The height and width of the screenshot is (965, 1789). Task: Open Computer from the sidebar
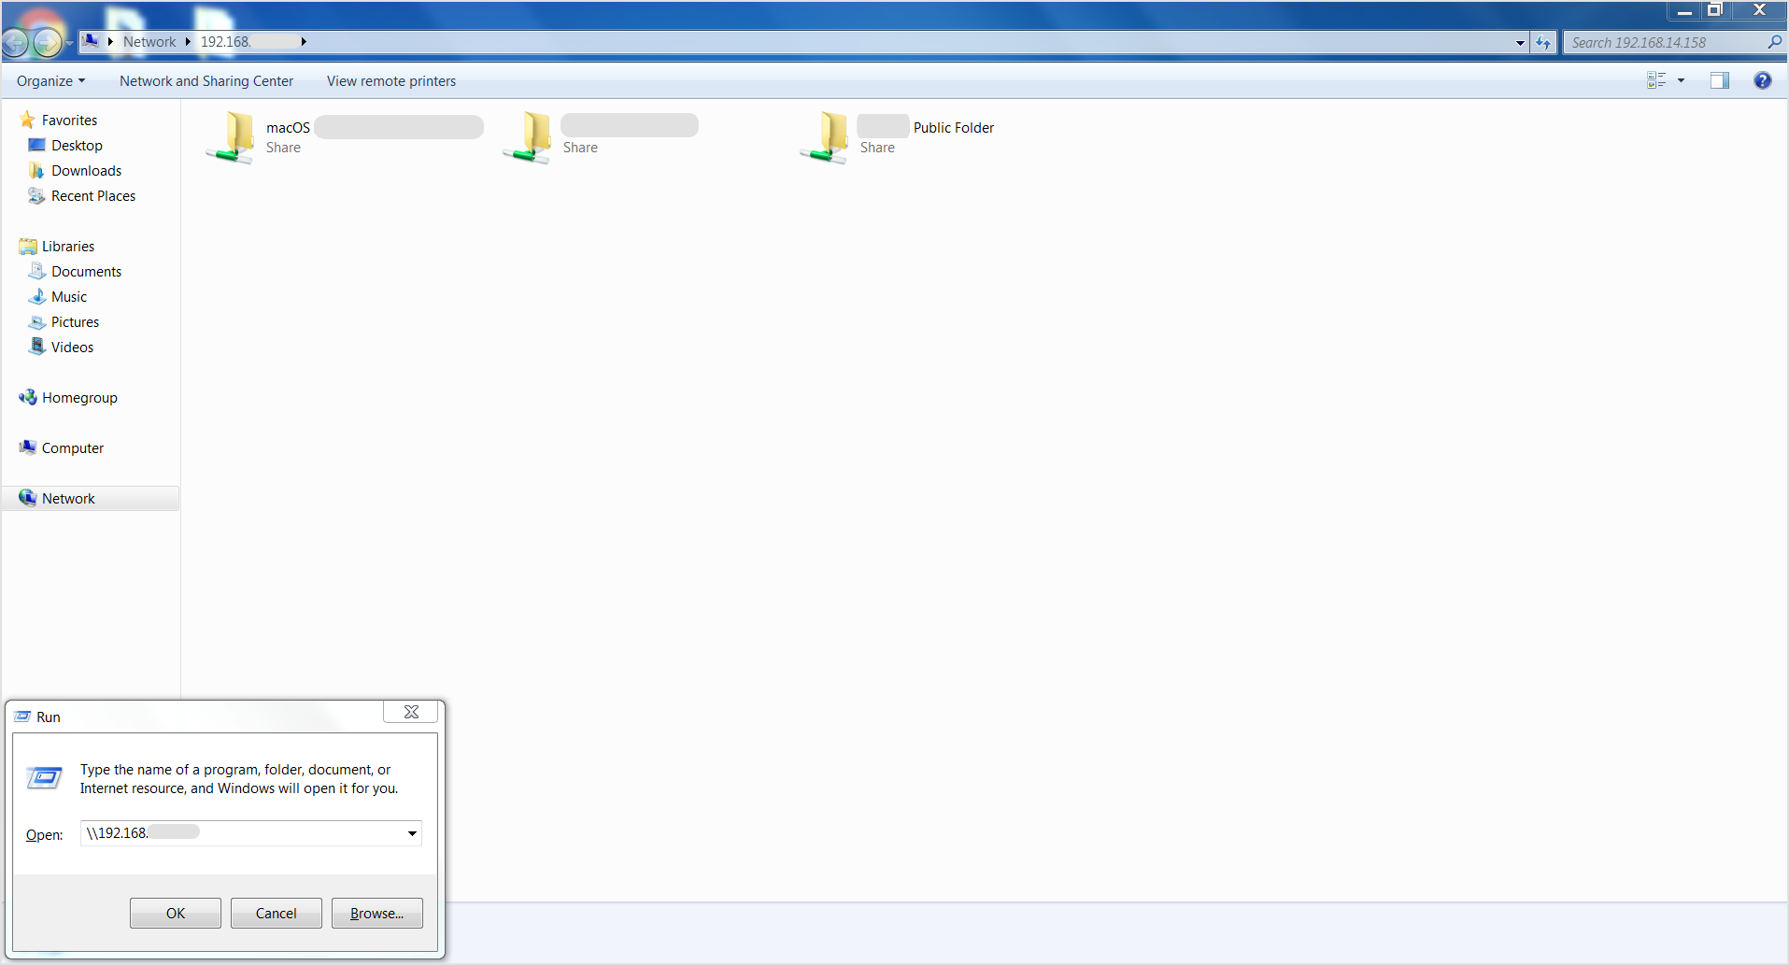pos(72,447)
